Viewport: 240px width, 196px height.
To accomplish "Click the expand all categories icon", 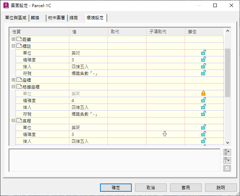I will [227, 160].
